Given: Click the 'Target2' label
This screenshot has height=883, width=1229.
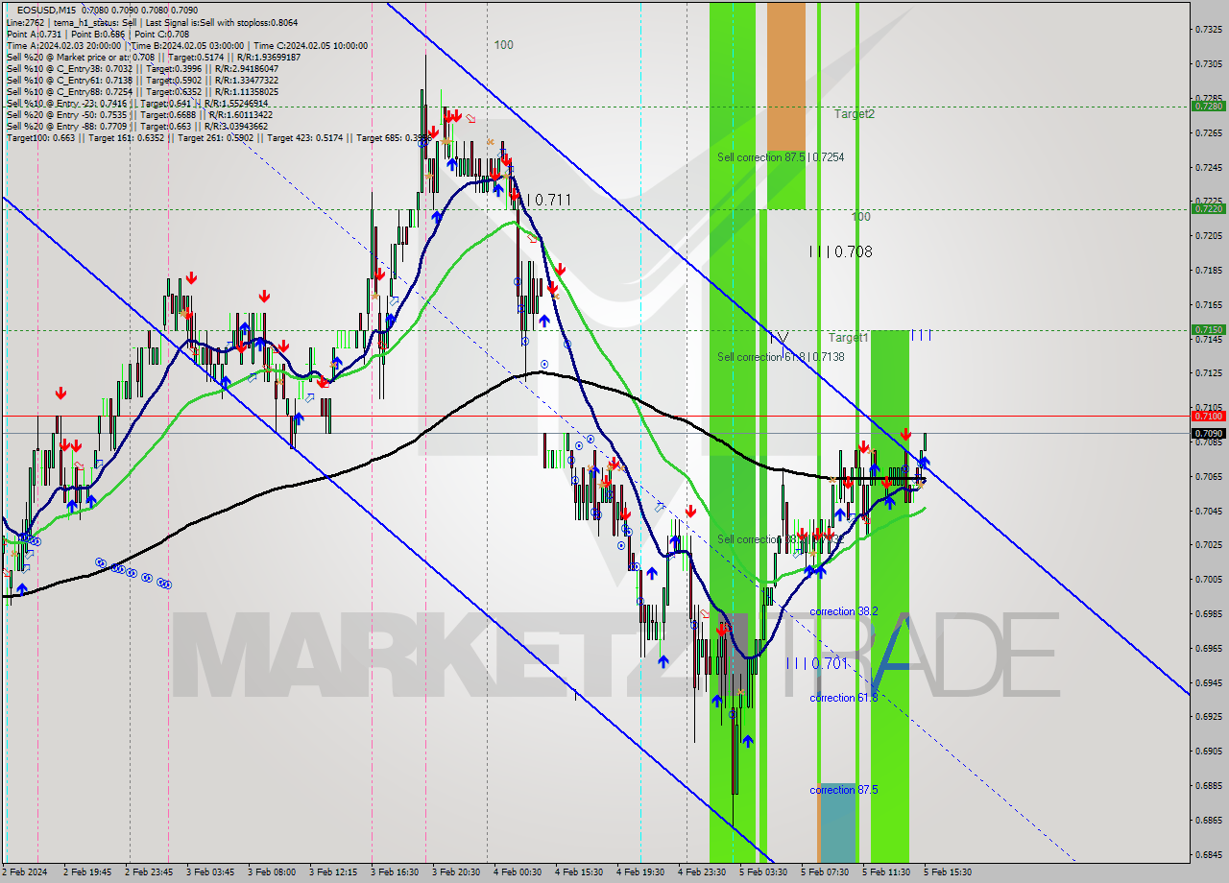Looking at the screenshot, I should coord(854,113).
